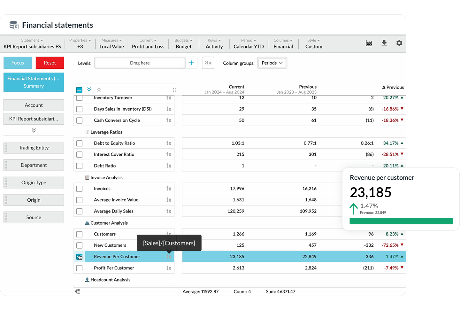Screen dimensions: 460x310
Task: Click the Financial statements database logo icon
Action: 13,25
